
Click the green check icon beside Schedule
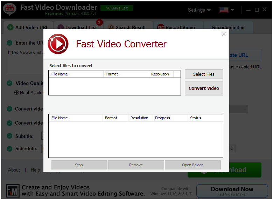[9, 148]
